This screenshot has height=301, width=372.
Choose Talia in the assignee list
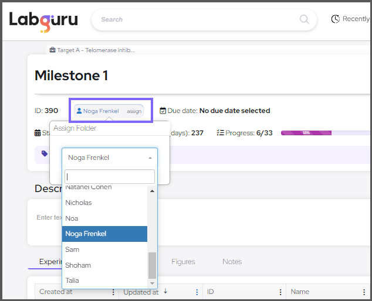click(x=72, y=281)
